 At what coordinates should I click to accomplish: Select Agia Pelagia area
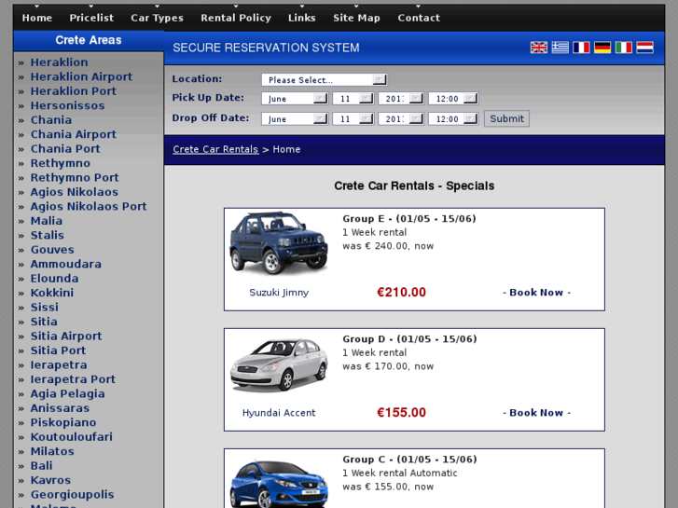click(x=67, y=394)
